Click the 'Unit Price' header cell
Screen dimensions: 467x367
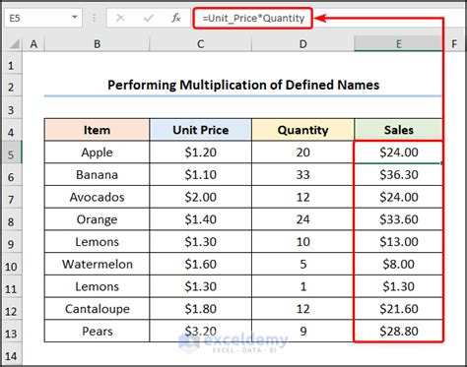pyautogui.click(x=201, y=130)
